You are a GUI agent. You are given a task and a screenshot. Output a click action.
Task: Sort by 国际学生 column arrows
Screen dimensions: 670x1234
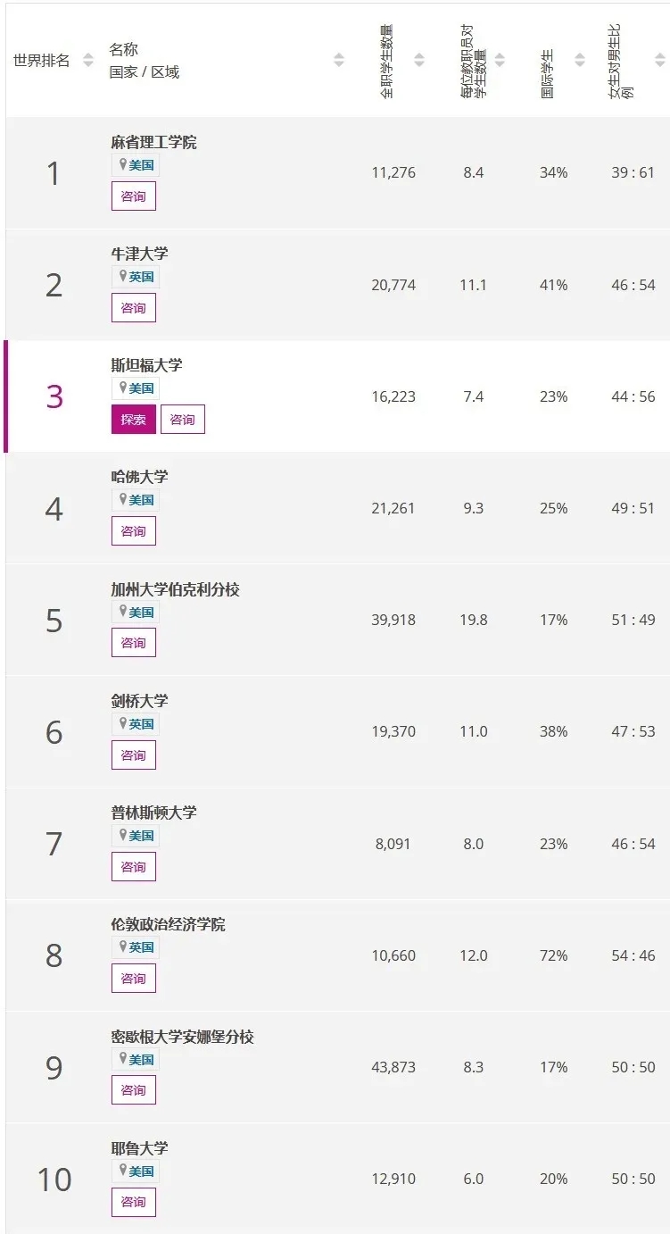[580, 61]
